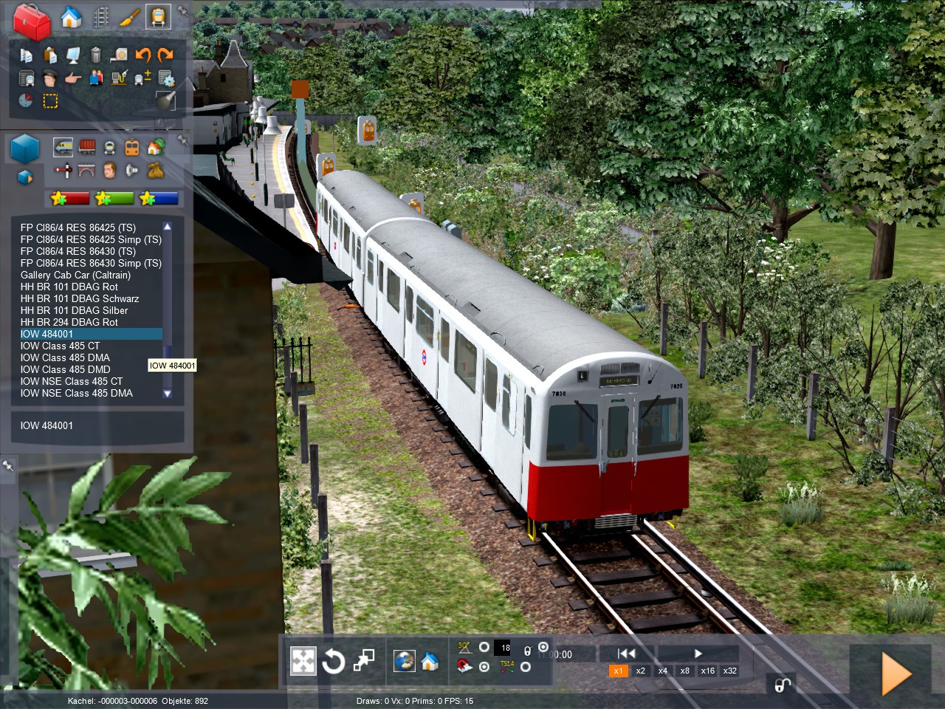945x709 pixels.
Task: Select the house with tree scenery icon
Action: (x=155, y=147)
